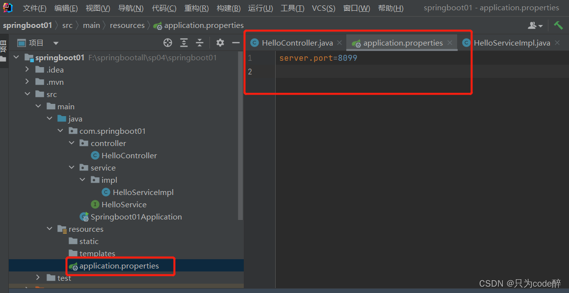This screenshot has width=569, height=293.
Task: Select application.properties in project tree
Action: coord(114,266)
